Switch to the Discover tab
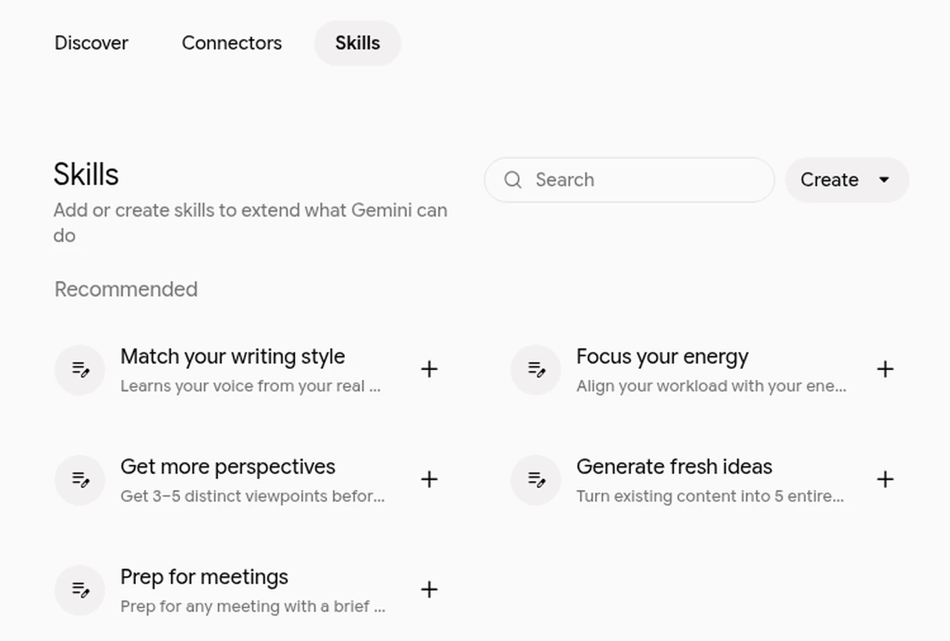950x641 pixels. 91,43
